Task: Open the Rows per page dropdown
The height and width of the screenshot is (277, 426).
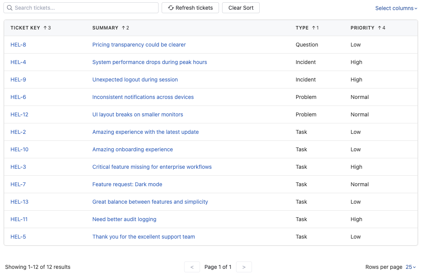Action: click(409, 267)
